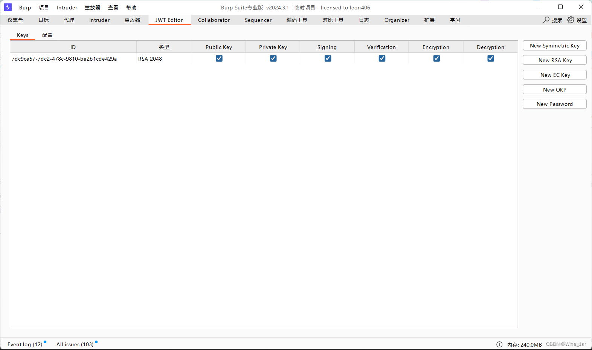Switch to the 编码工具 tab
Image resolution: width=592 pixels, height=350 pixels.
[x=297, y=20]
